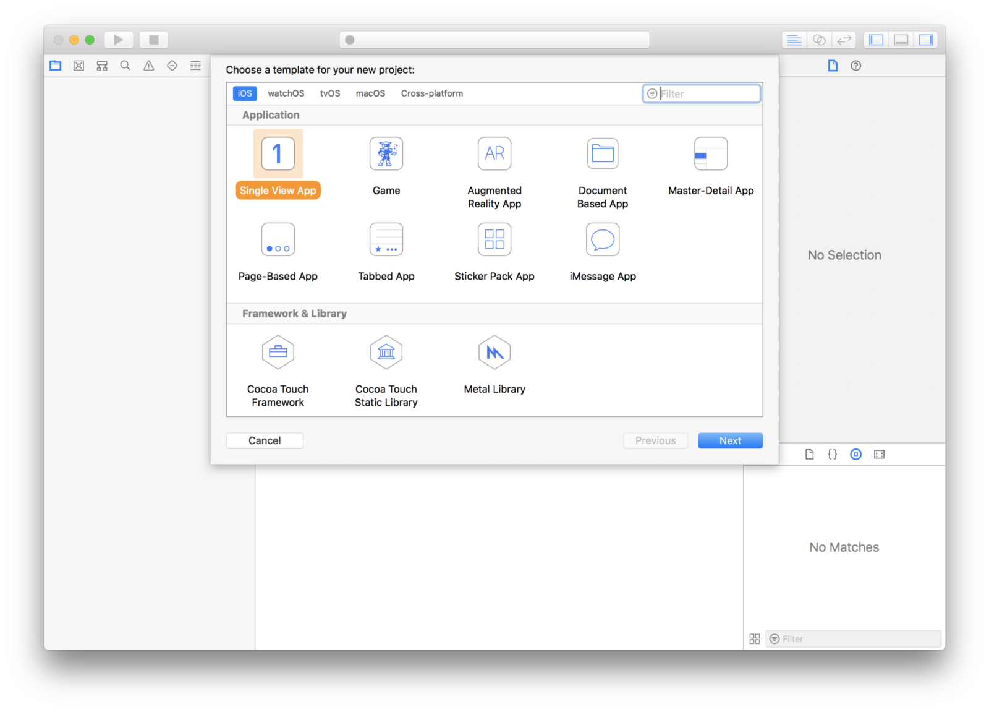Show the Project navigator folder icon
The height and width of the screenshot is (712, 989).
pos(56,66)
